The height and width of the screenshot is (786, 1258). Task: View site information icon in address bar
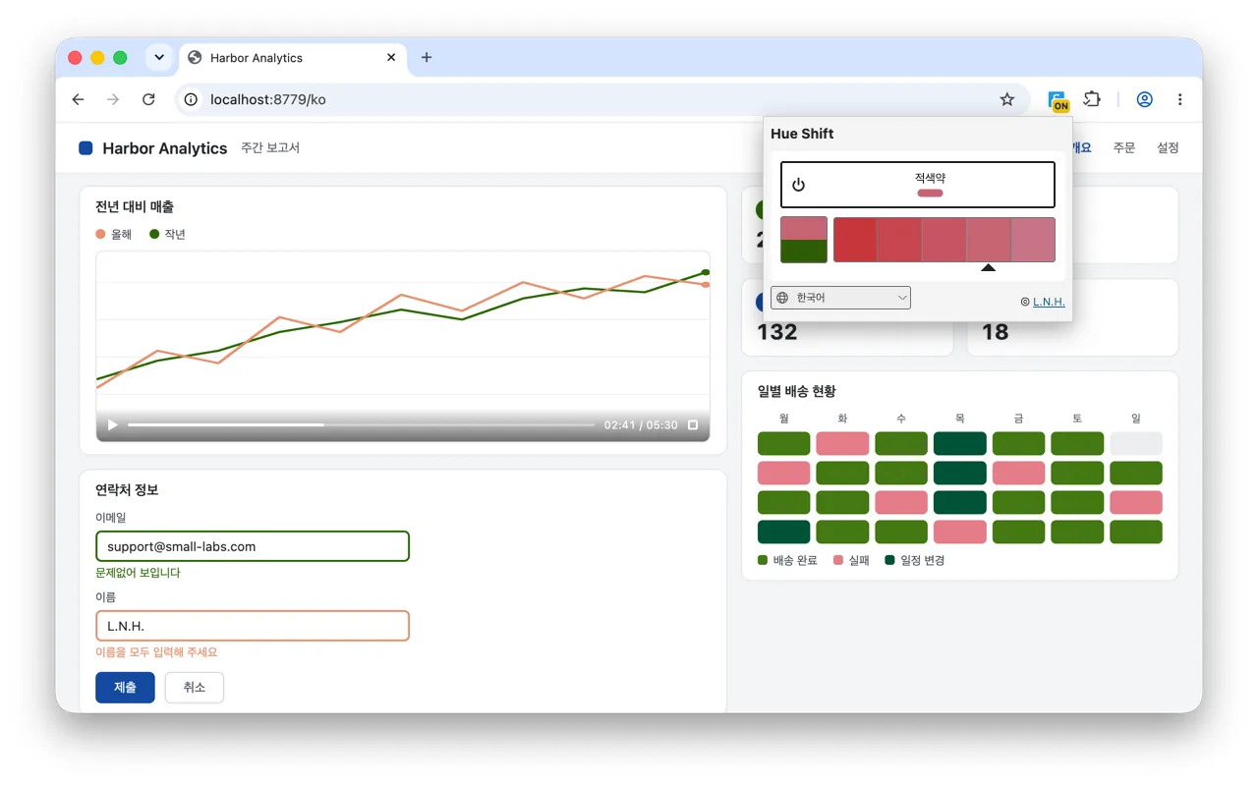pos(193,99)
